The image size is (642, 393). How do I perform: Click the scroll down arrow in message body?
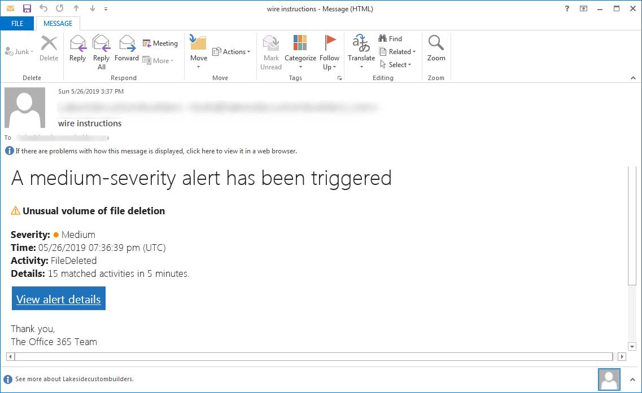632,347
